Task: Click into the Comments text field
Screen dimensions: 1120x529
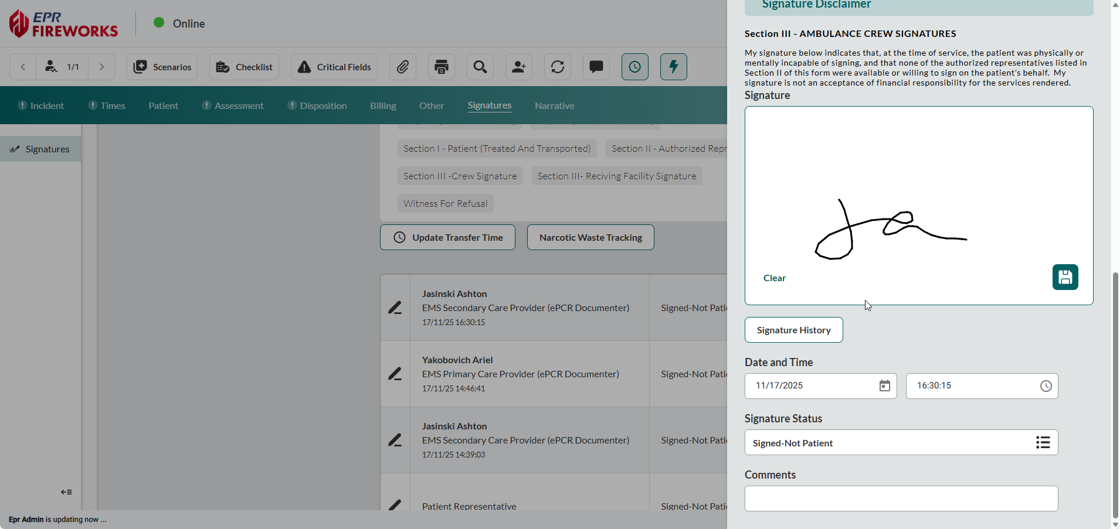Action: pyautogui.click(x=901, y=499)
